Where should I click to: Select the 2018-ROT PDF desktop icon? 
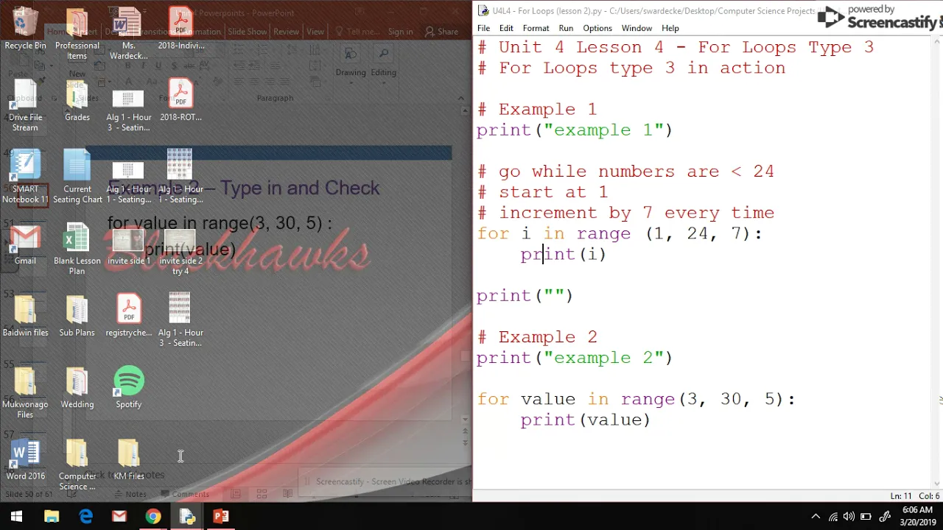point(180,101)
